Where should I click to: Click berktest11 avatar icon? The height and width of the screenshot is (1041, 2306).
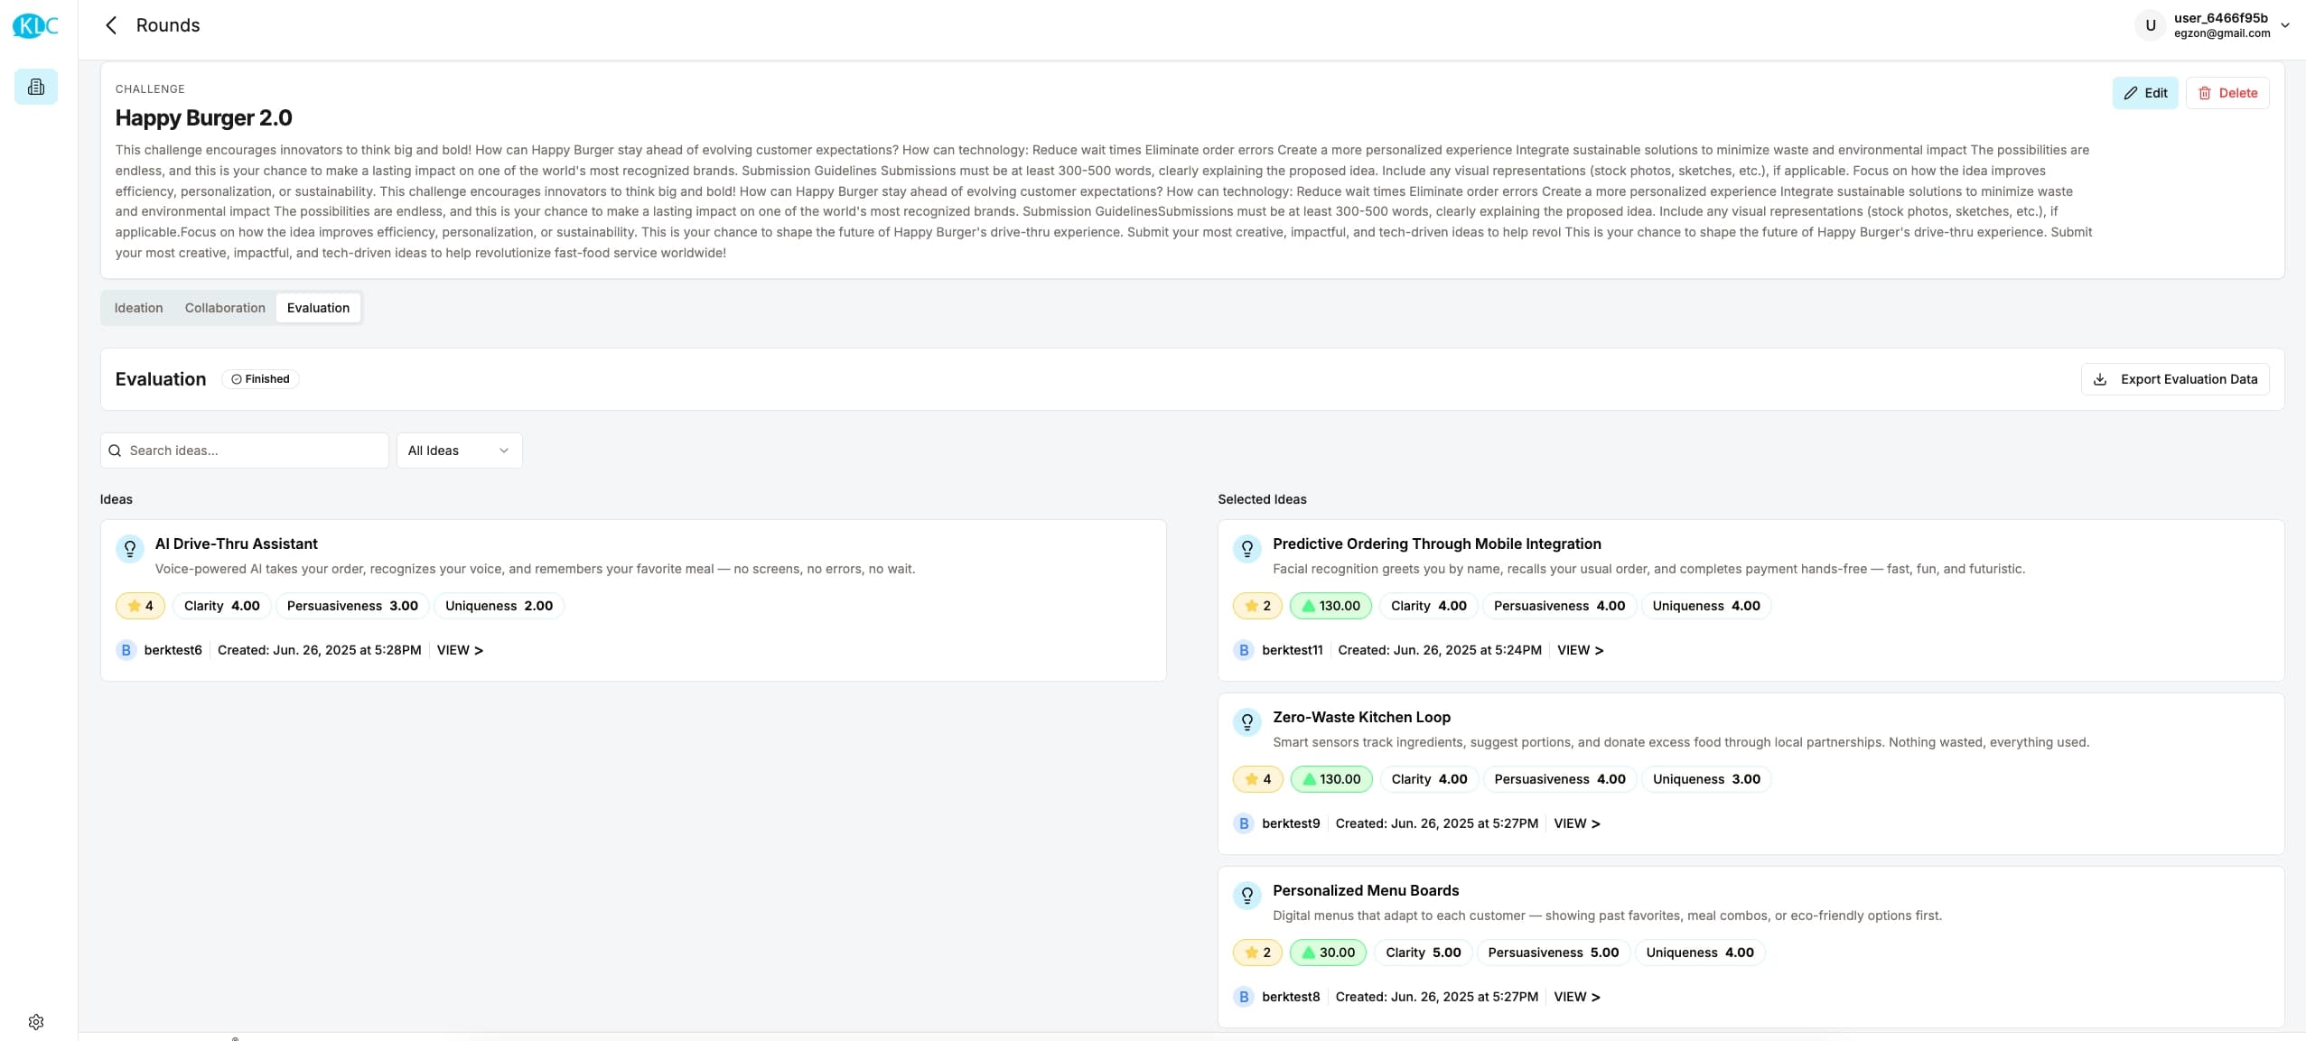tap(1244, 650)
